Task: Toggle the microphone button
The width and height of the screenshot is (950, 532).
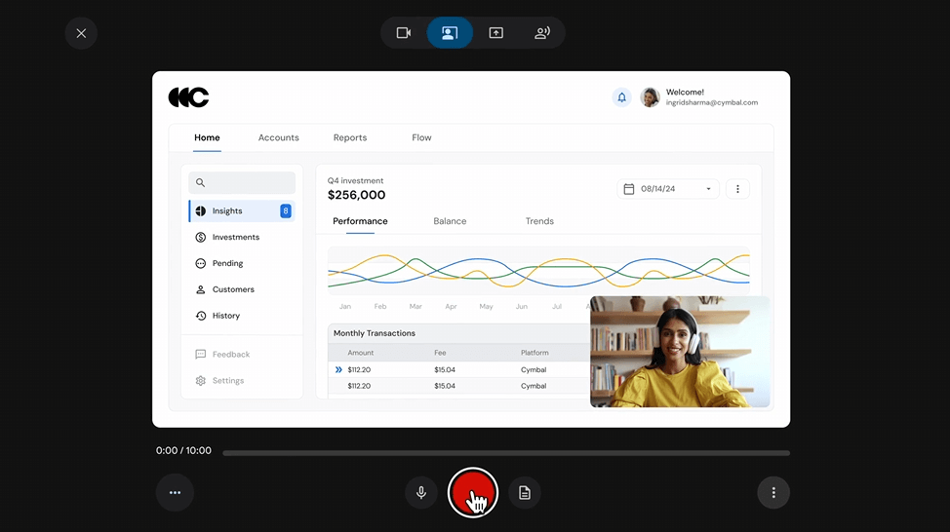Action: coord(421,493)
